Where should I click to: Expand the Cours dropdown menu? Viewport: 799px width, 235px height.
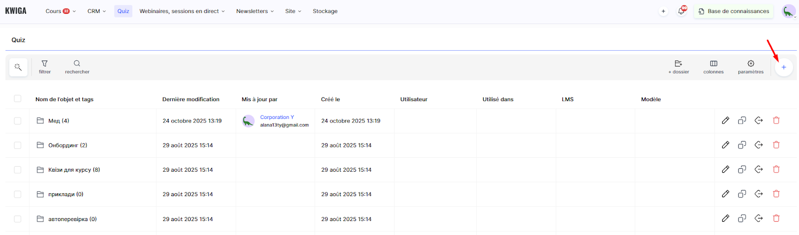point(60,11)
